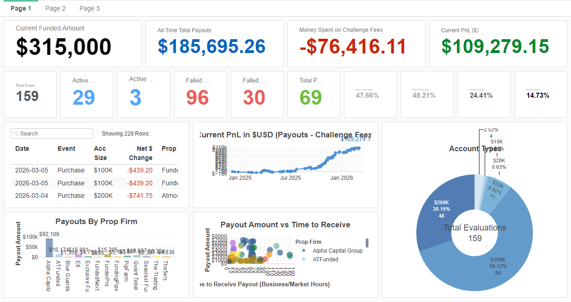Click the Alpha Capital Group legend marker
Image resolution: width=571 pixels, height=302 pixels.
[x=304, y=251]
